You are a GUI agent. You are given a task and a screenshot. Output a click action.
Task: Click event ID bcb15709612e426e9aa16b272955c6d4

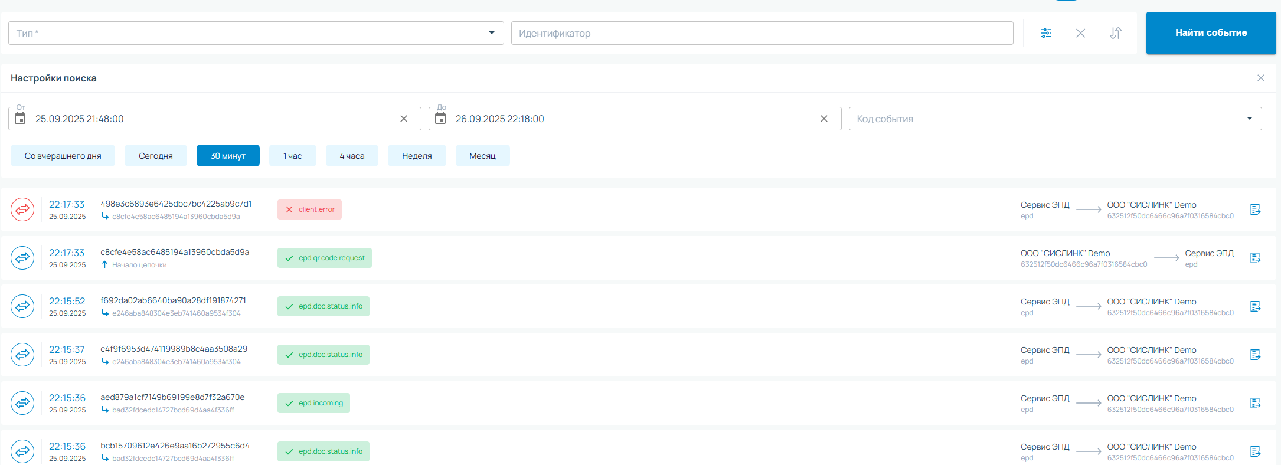click(175, 446)
